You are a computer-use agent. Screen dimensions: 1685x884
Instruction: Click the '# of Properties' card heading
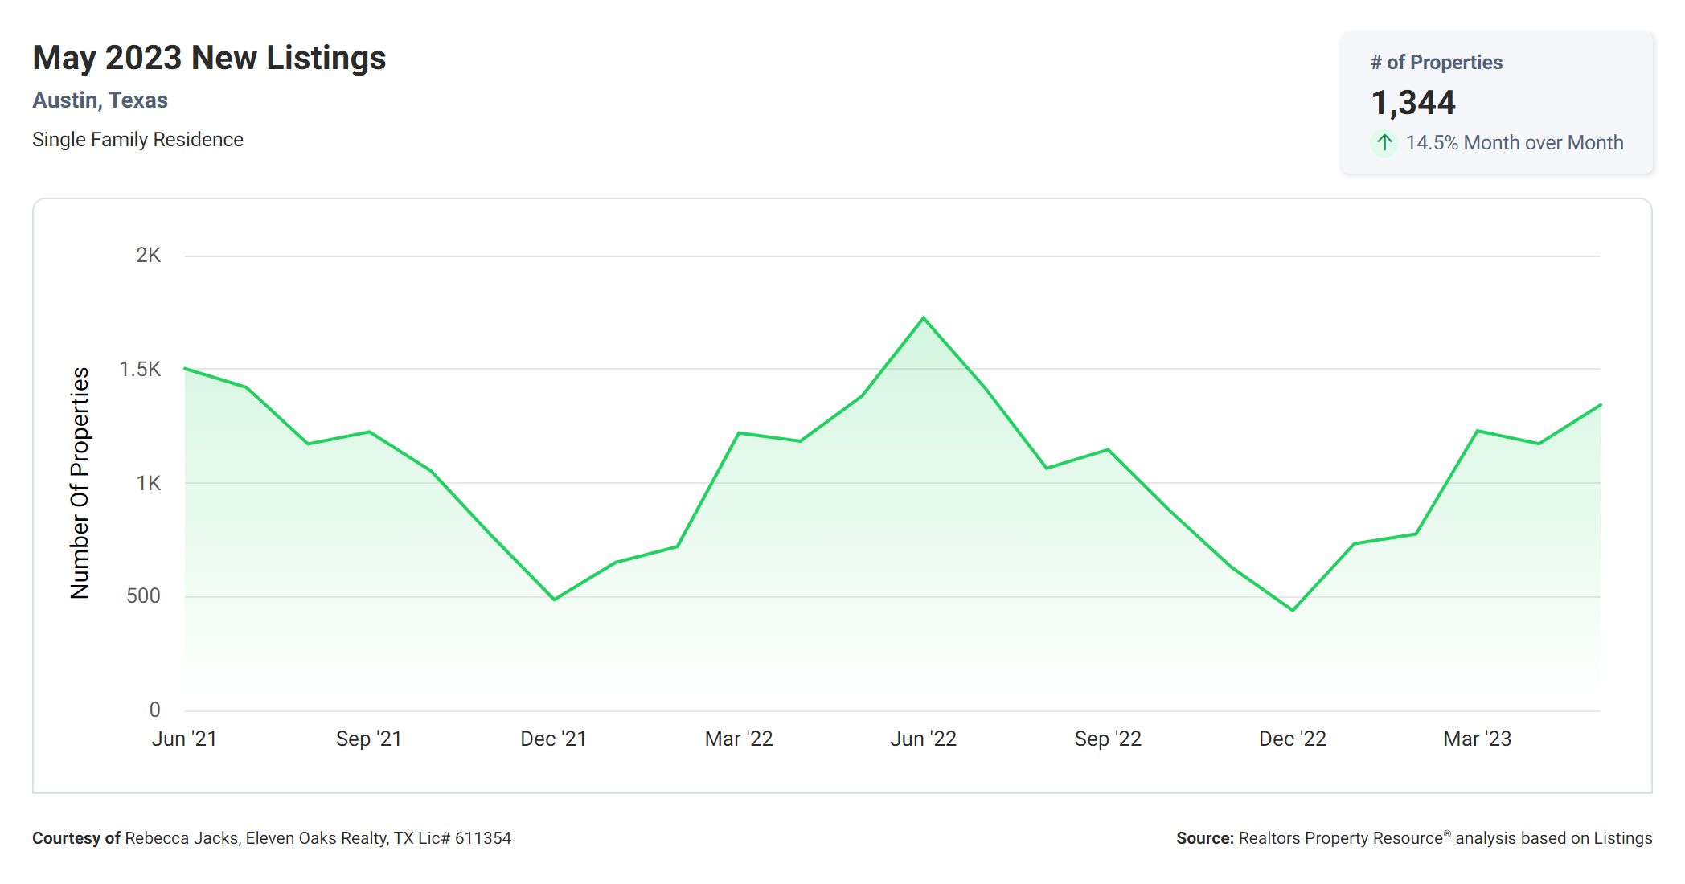(x=1436, y=63)
